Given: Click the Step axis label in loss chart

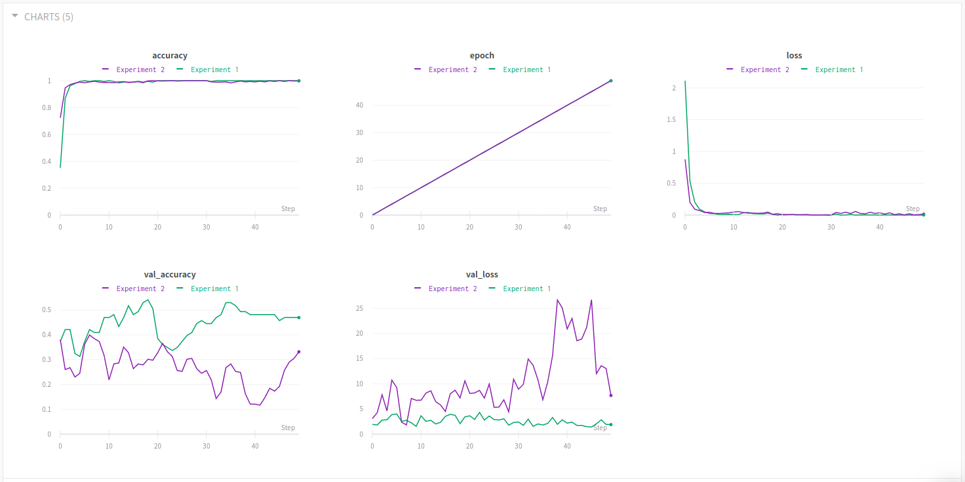Looking at the screenshot, I should [x=913, y=209].
